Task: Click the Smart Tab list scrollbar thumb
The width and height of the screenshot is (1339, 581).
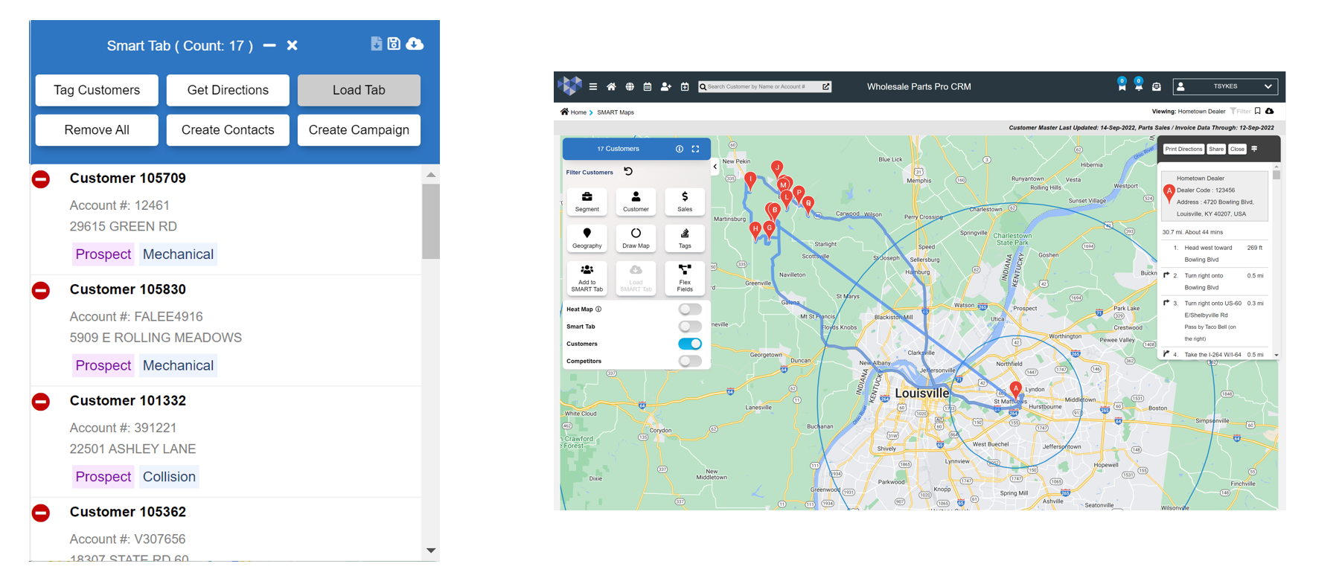Action: pyautogui.click(x=431, y=221)
